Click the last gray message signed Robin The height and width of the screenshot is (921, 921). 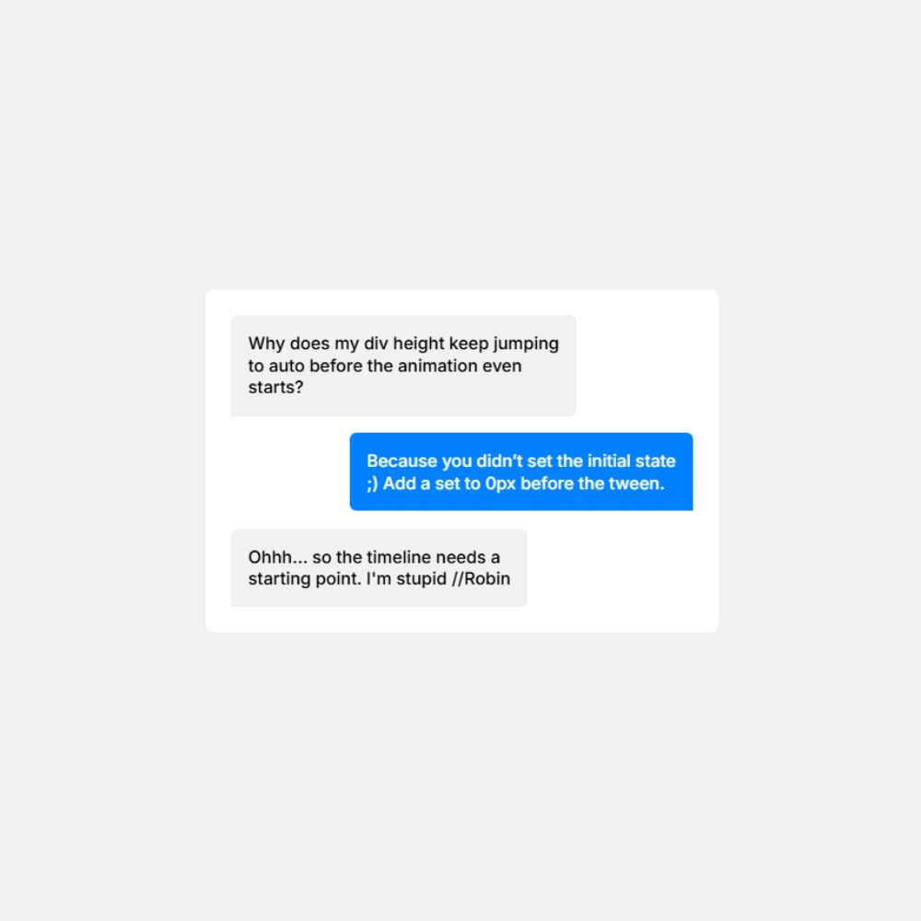coord(379,567)
